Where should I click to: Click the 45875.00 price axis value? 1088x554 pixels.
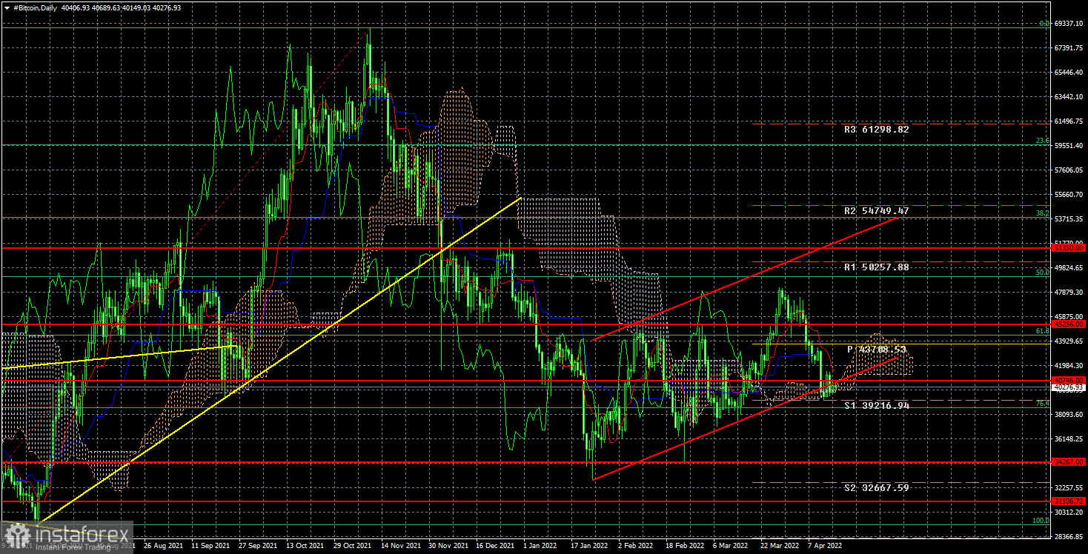pos(1069,316)
